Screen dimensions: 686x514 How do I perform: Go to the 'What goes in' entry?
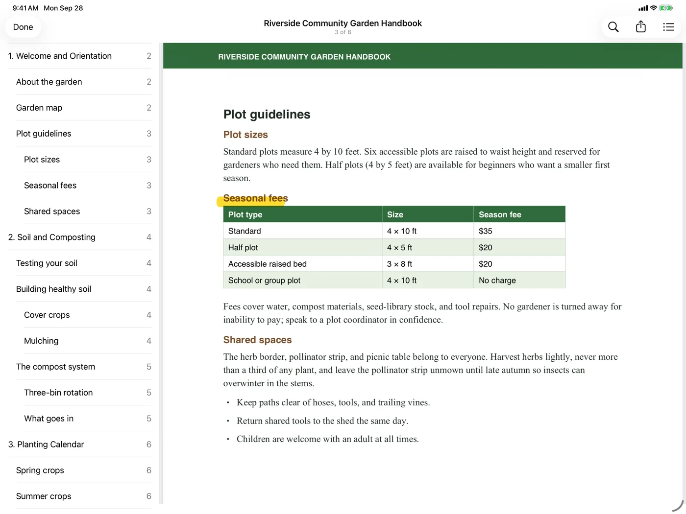coord(87,419)
